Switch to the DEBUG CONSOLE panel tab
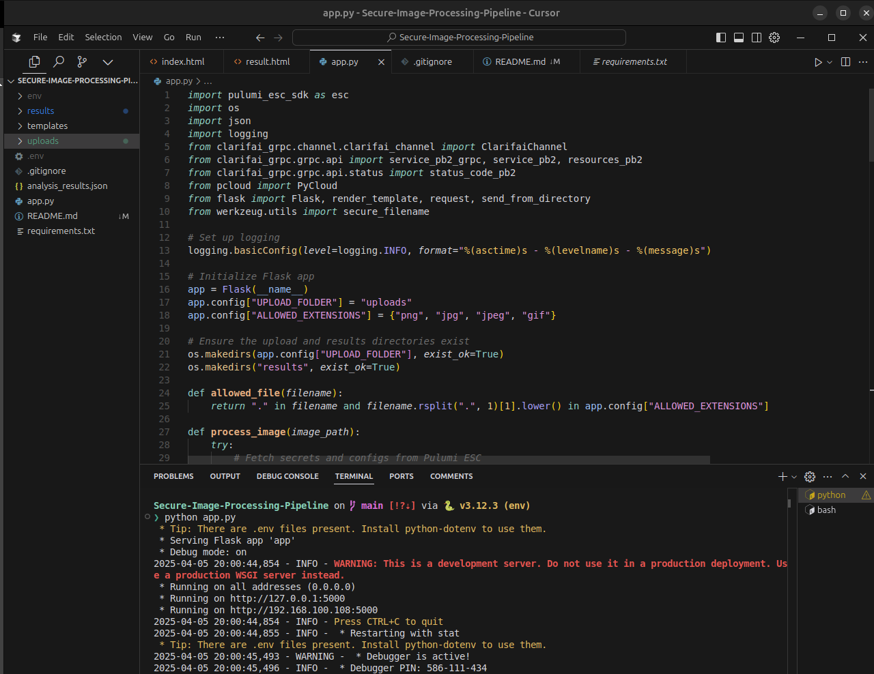 [287, 476]
